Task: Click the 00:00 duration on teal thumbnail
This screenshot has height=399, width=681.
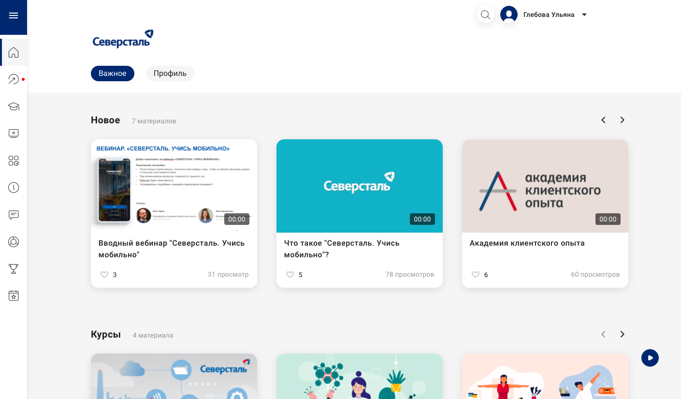Action: point(422,219)
